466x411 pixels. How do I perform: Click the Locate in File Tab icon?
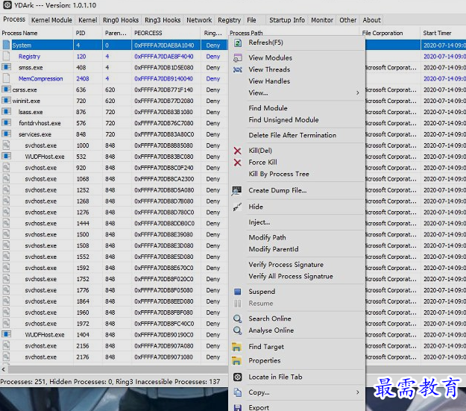coord(237,377)
